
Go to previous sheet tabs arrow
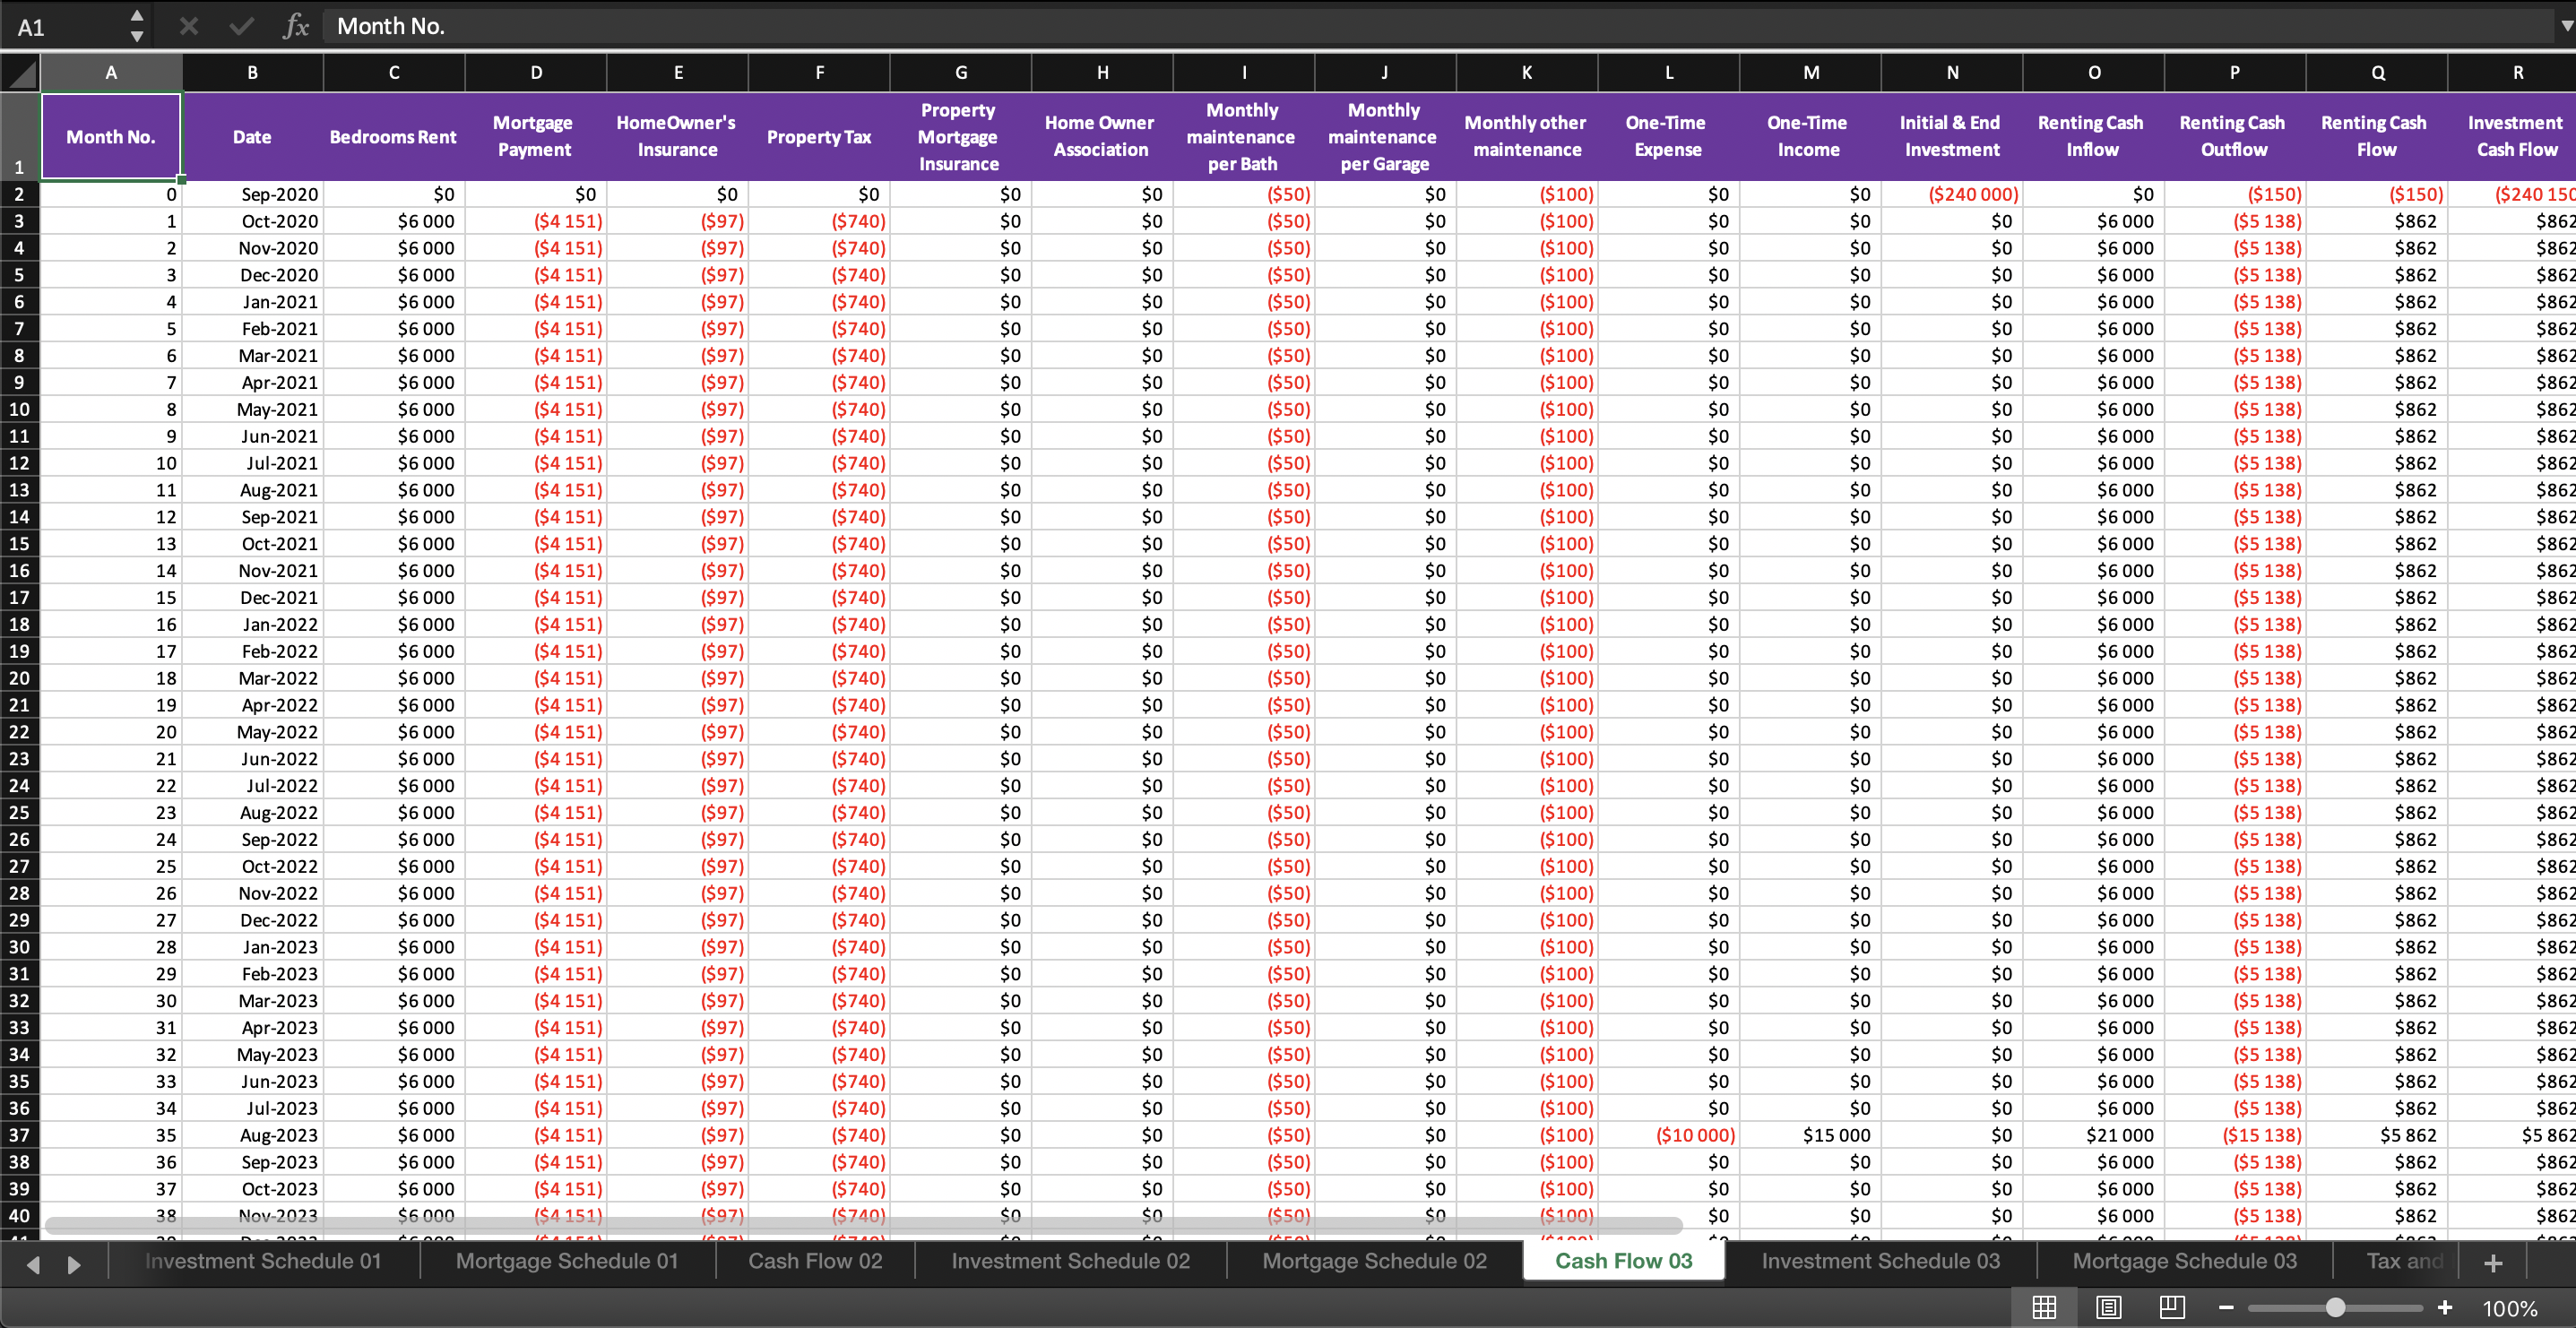point(33,1264)
